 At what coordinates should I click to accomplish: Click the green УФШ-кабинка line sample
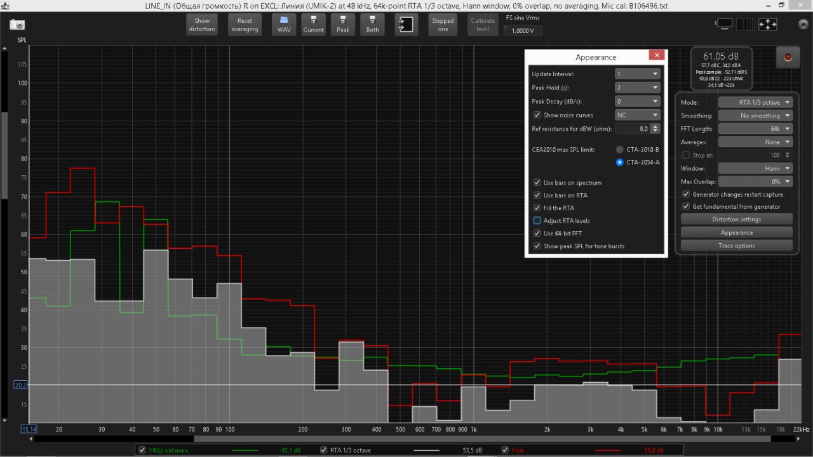pos(245,451)
